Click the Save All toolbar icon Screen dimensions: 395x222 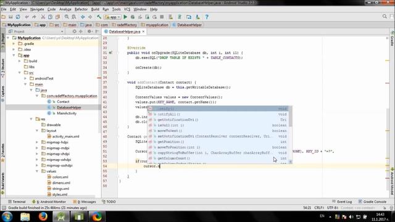coord(10,17)
